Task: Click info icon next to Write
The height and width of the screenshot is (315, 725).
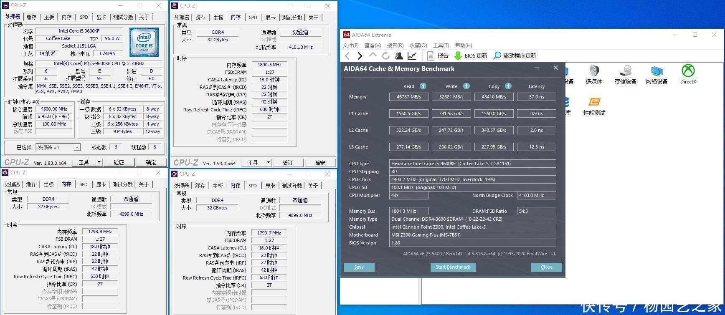Action: point(466,86)
